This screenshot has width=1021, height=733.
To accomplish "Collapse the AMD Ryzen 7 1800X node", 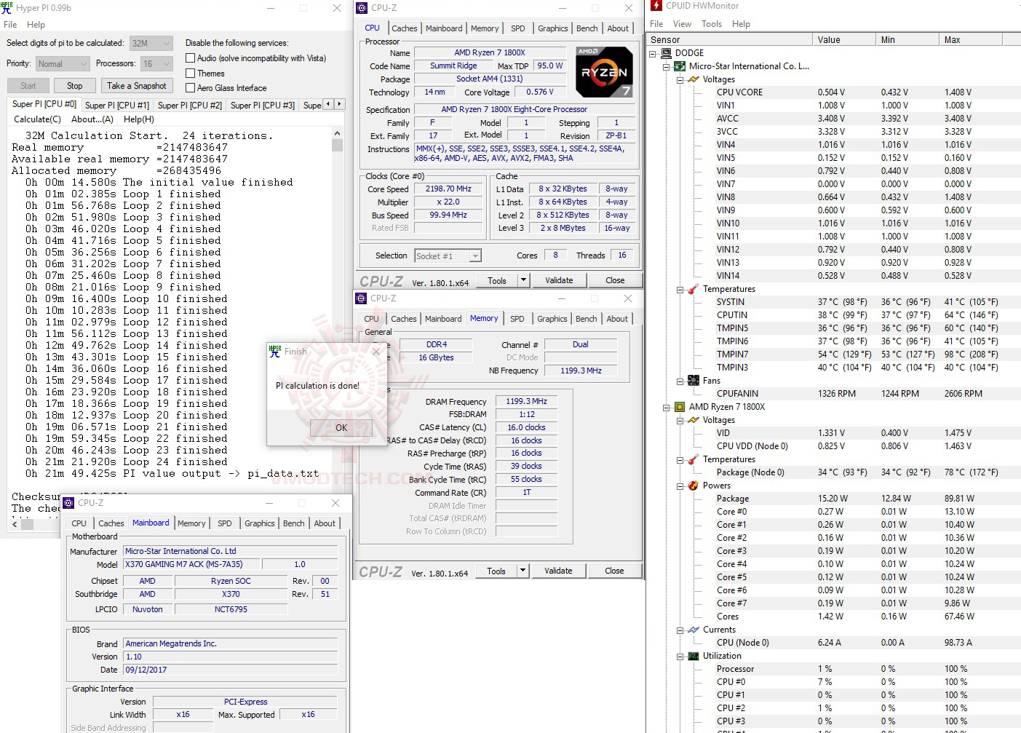I will [x=667, y=407].
